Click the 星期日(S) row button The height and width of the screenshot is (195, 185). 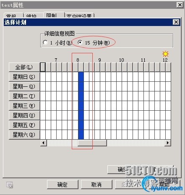(x=24, y=77)
